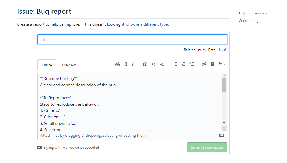
Task: Add a link with the chain icon
Action: (x=162, y=64)
